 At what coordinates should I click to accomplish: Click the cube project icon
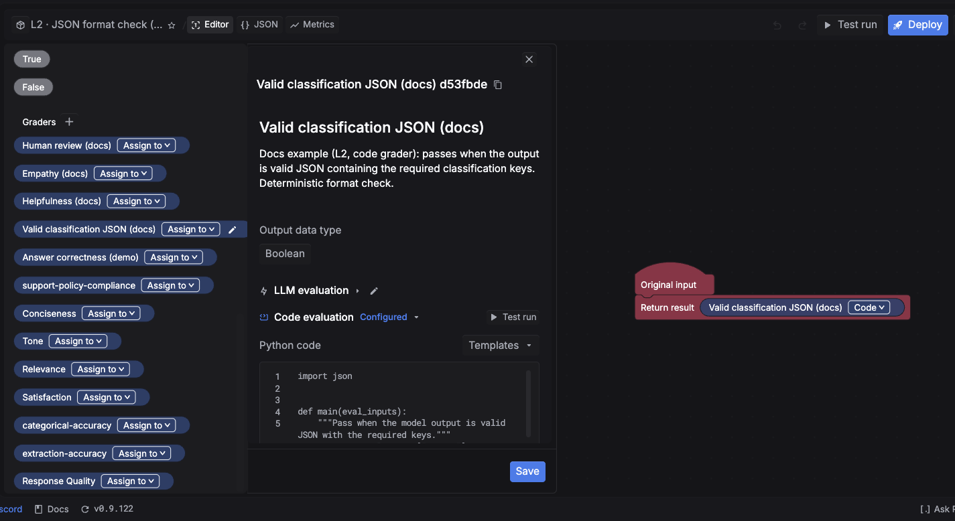(21, 25)
